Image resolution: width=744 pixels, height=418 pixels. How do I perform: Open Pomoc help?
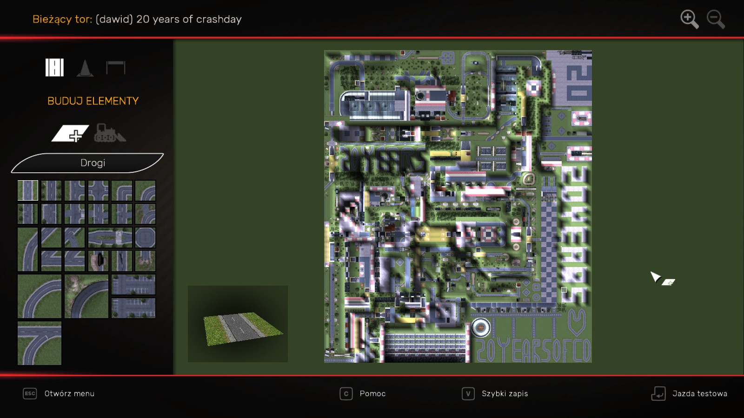pos(372,393)
